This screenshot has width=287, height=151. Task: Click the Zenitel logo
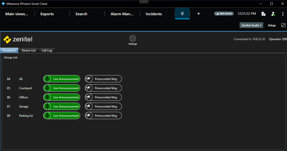[x=18, y=39]
